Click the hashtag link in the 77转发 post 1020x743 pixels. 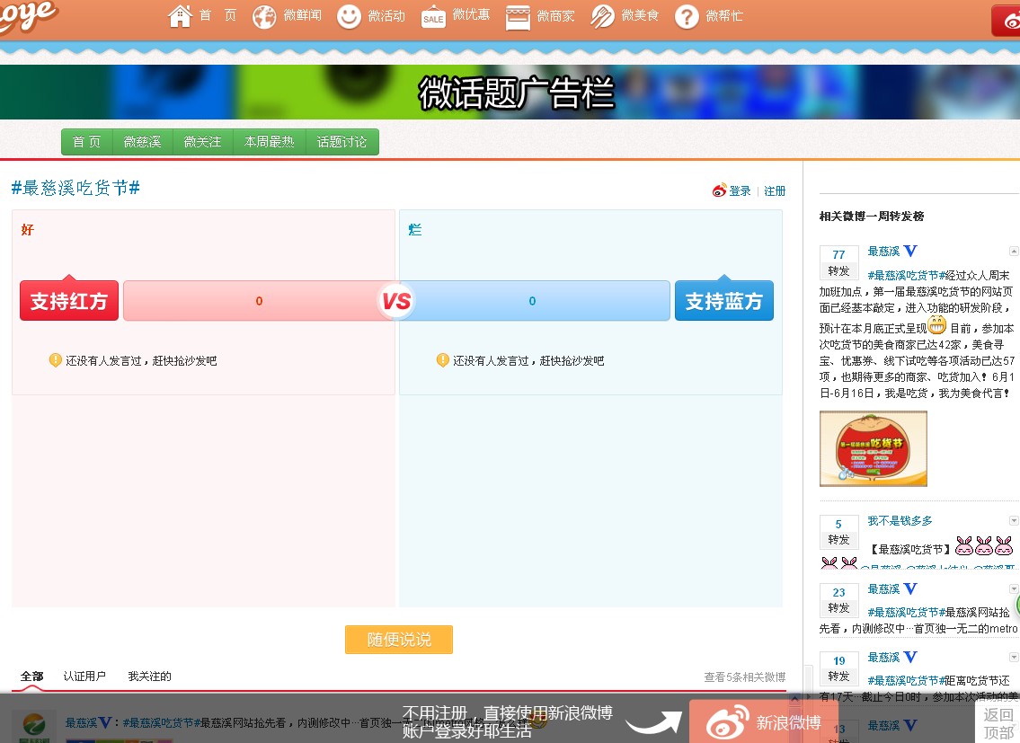coord(907,275)
